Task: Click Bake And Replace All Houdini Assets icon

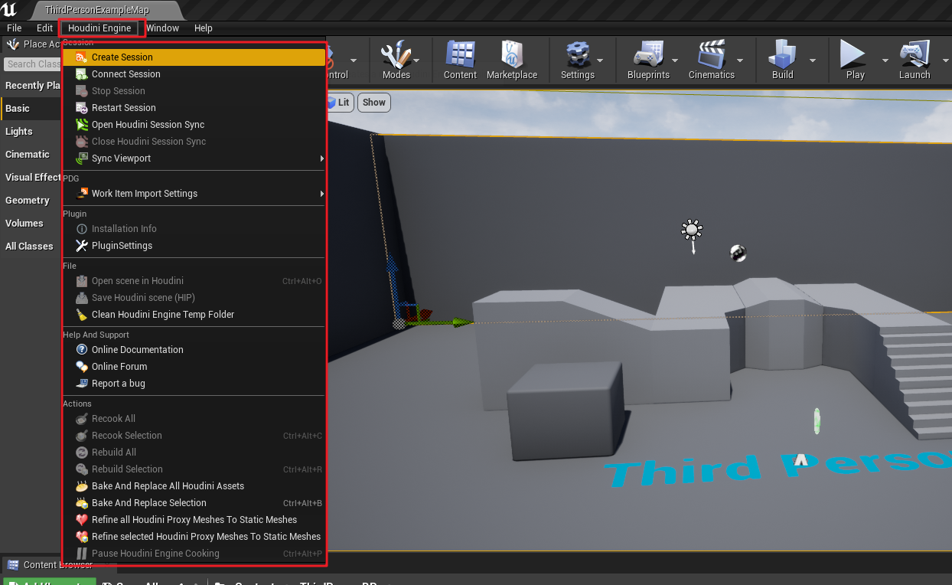Action: point(81,486)
